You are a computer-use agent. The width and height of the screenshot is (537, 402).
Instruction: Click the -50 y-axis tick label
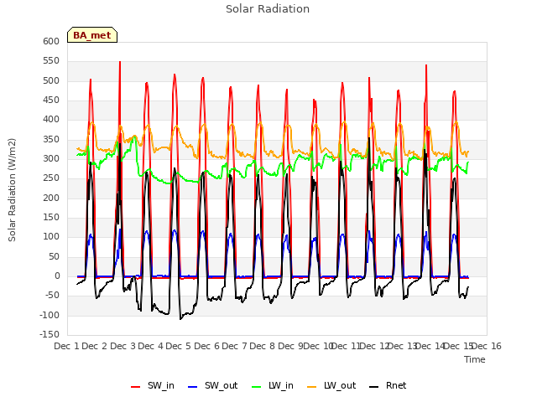coord(50,296)
